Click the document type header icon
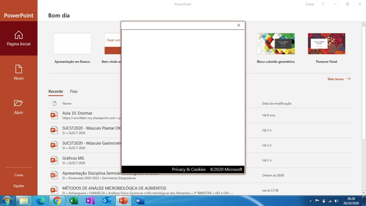366x206 pixels. 54,103
